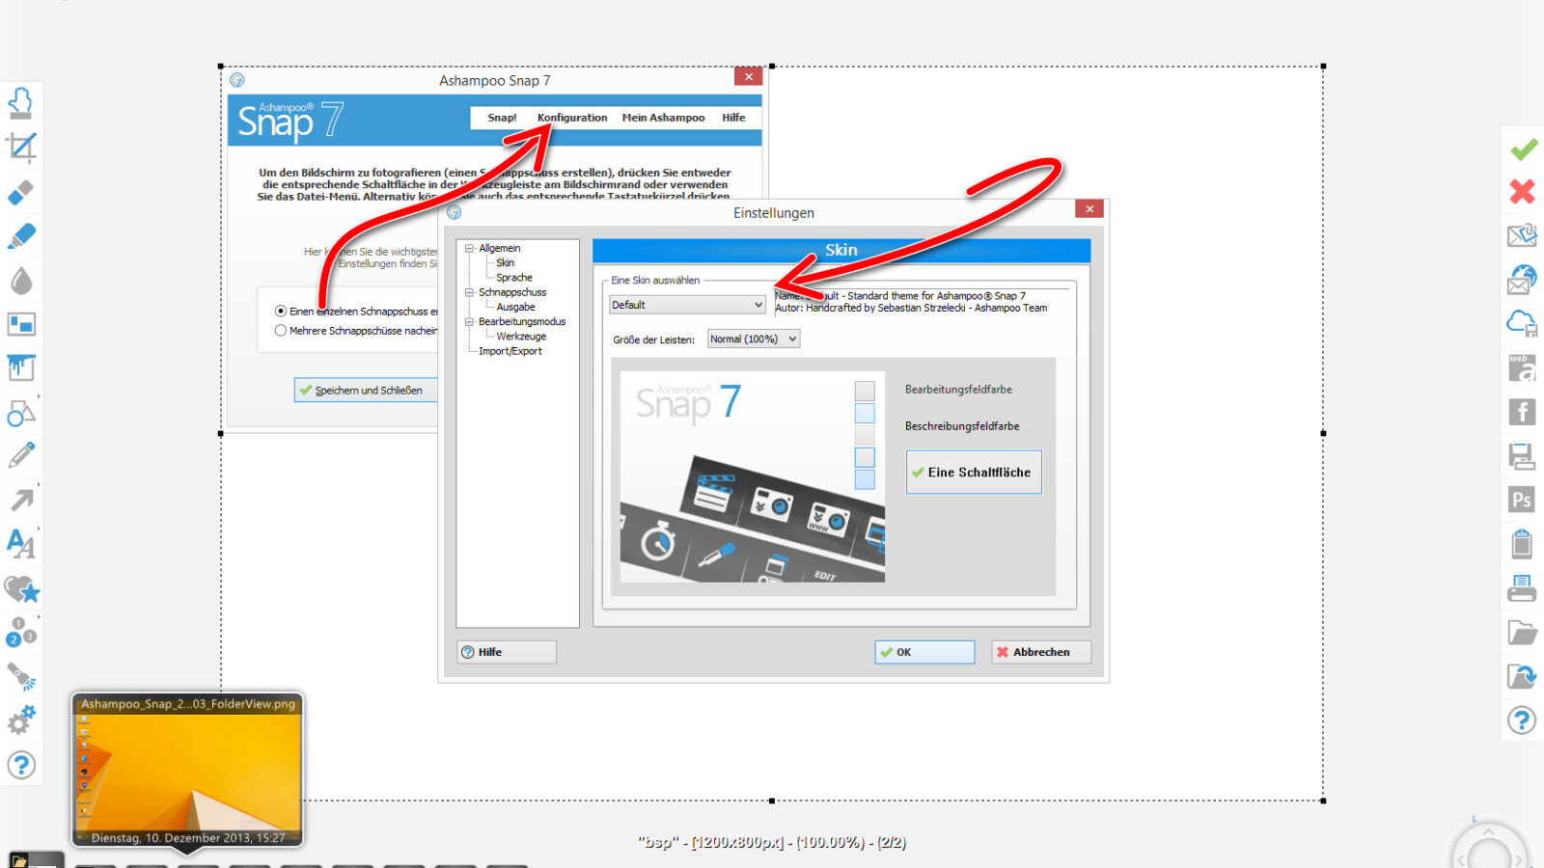Select the Arrow drawing tool

pyautogui.click(x=21, y=500)
